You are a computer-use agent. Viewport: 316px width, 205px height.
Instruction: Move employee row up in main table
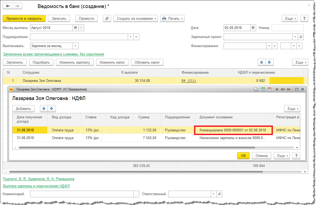(262, 62)
